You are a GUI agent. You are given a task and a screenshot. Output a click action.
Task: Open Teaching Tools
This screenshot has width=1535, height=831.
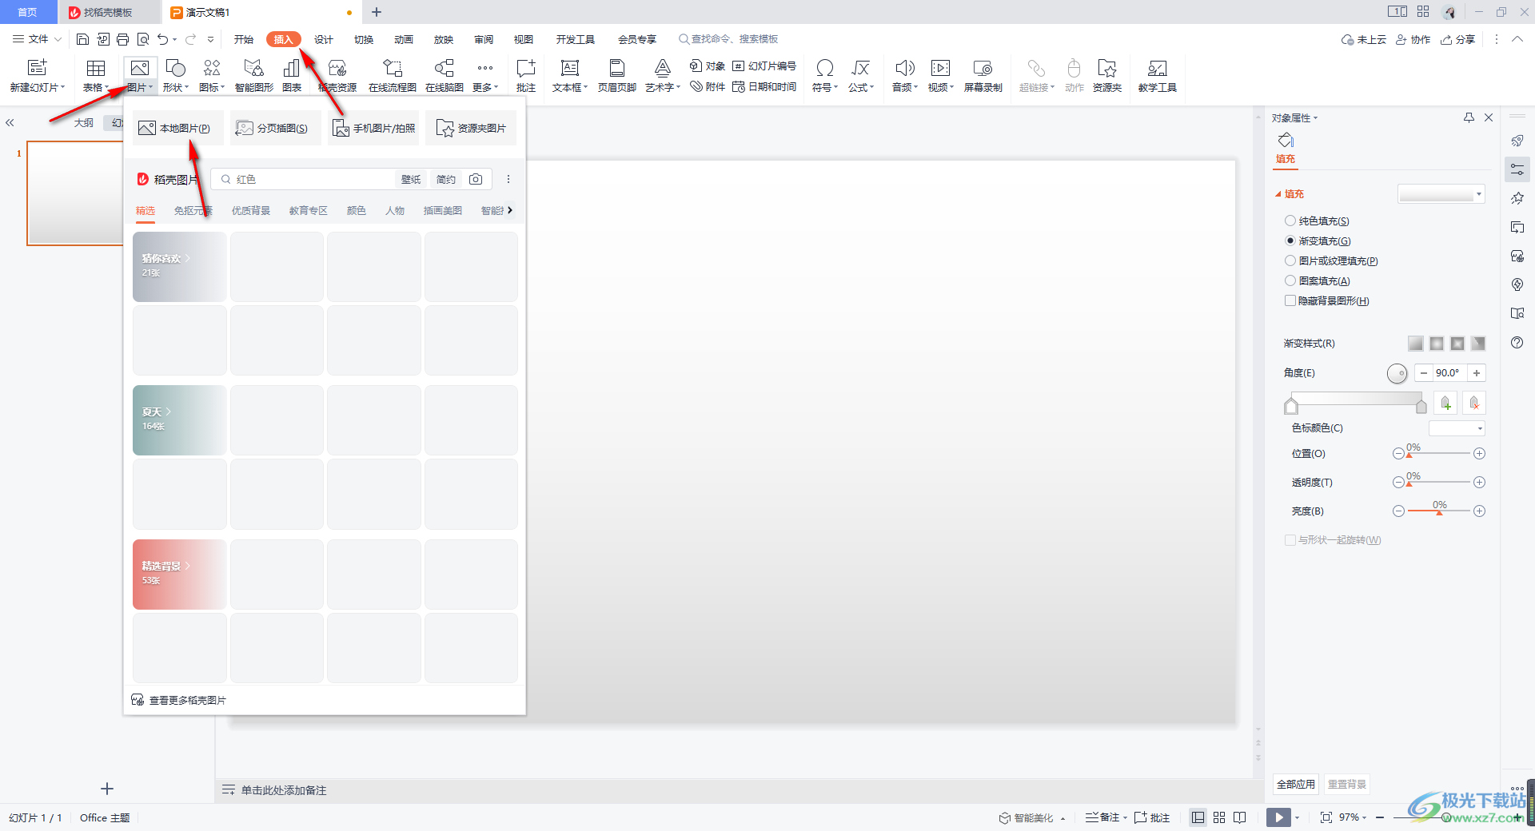(1157, 75)
